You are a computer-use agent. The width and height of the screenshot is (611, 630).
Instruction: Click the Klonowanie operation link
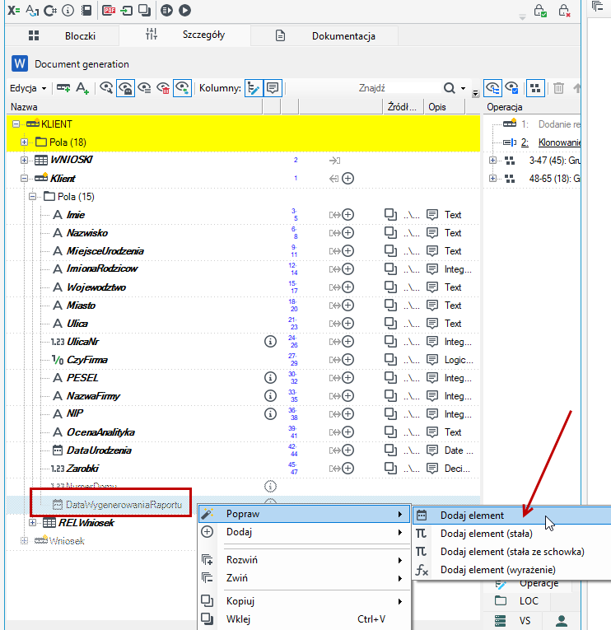(x=559, y=142)
